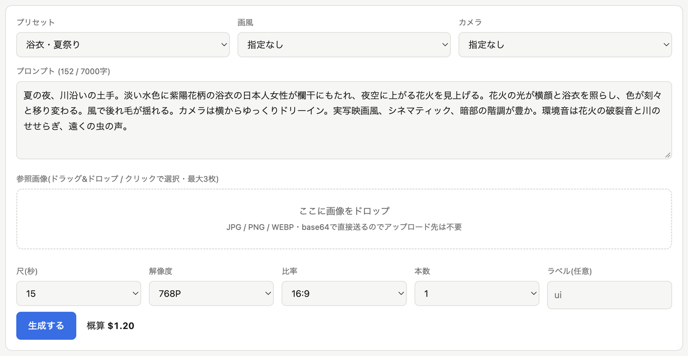
Task: Grab the prompt textarea resize handle
Action: coord(668,155)
